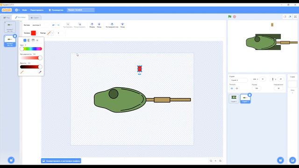Bring the shape Forward
Image resolution: width=299 pixels, height=168 pixels.
coord(92,25)
